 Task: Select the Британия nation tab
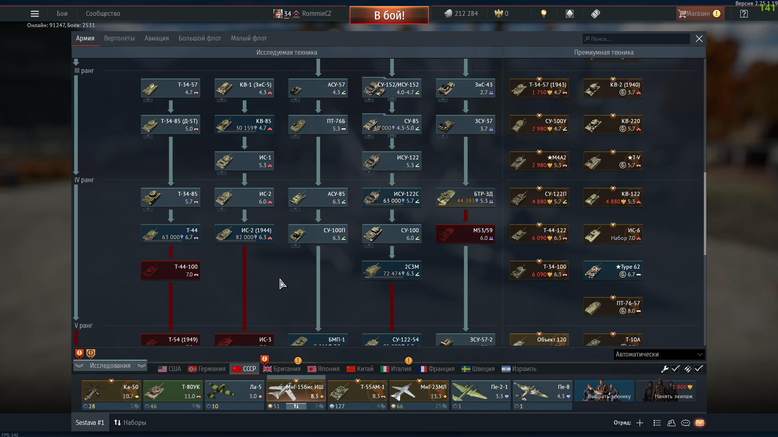(282, 369)
